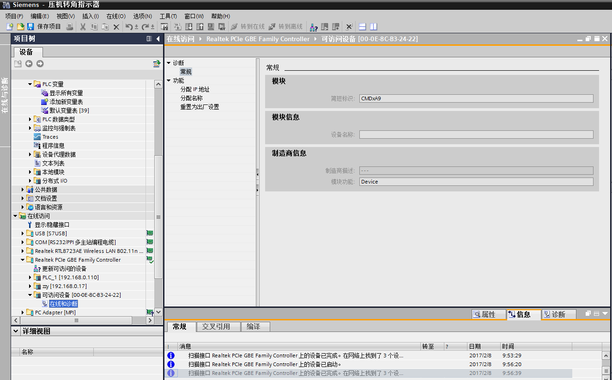
Task: Switch to the 诊断 inspector tab
Action: coord(558,314)
